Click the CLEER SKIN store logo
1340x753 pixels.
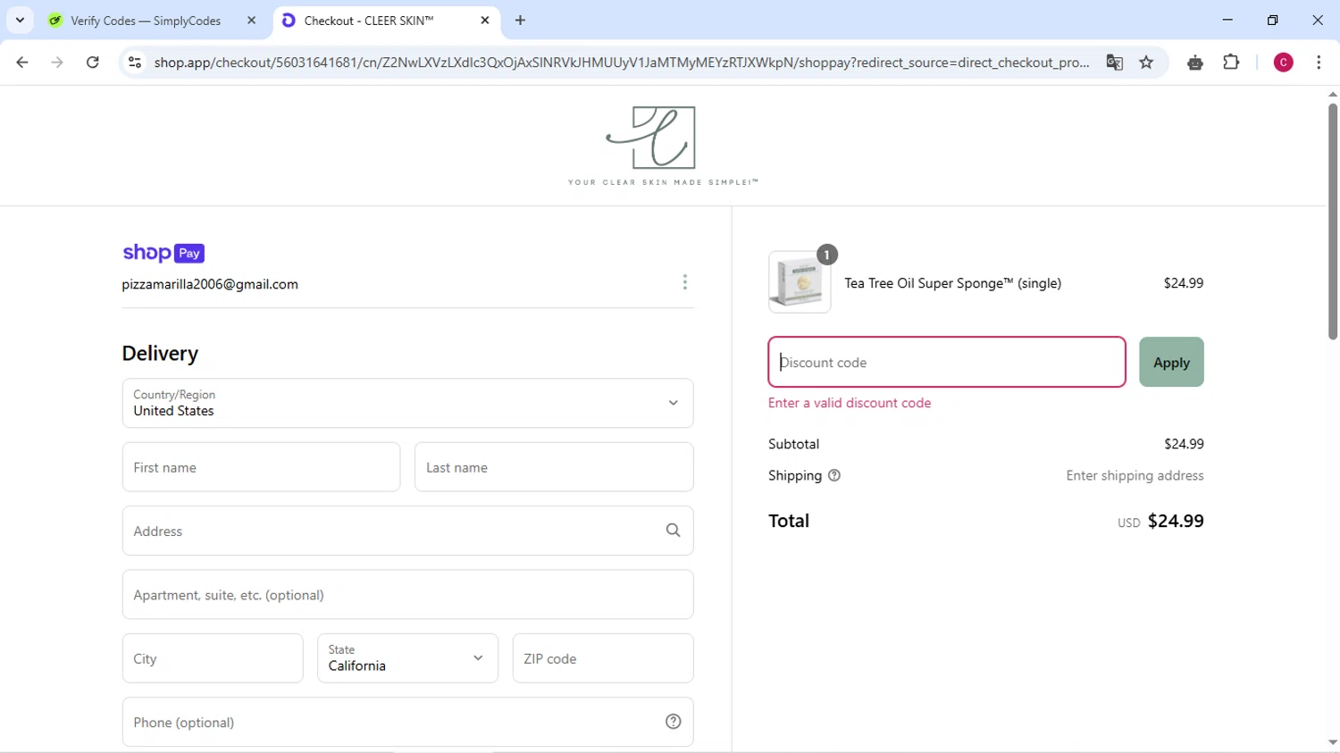[663, 146]
